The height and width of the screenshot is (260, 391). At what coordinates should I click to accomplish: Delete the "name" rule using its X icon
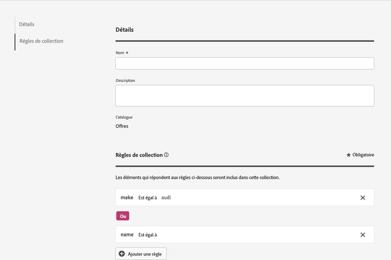point(363,234)
